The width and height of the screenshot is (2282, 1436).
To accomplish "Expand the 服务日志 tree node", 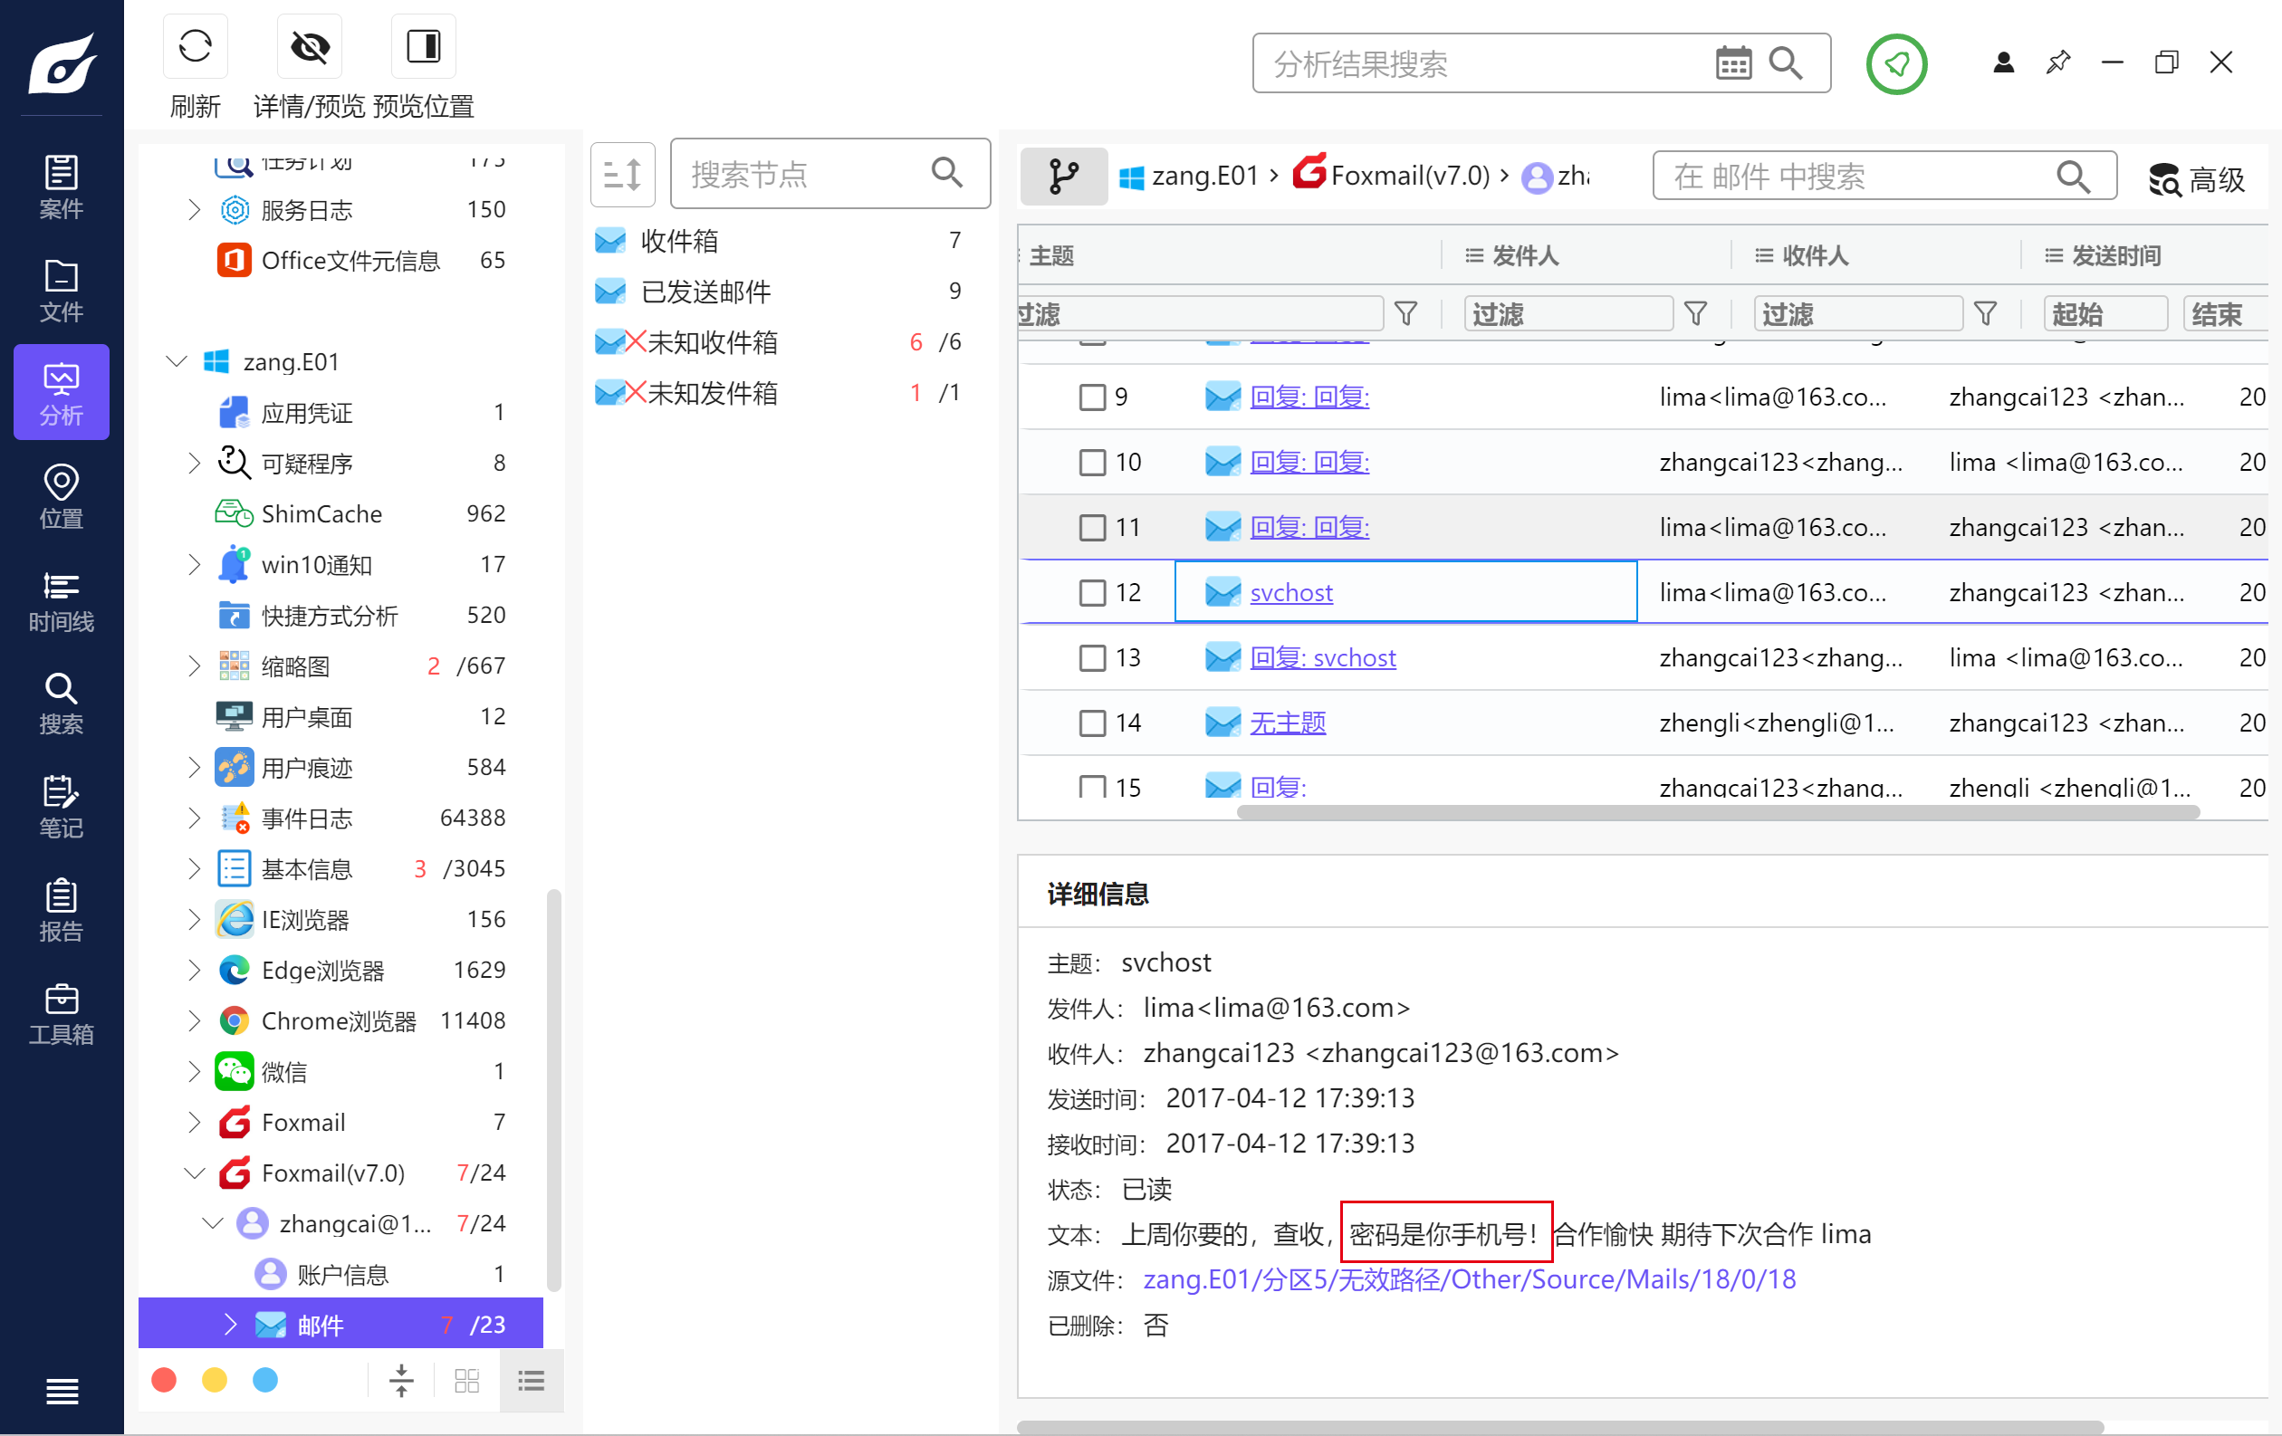I will coord(195,209).
